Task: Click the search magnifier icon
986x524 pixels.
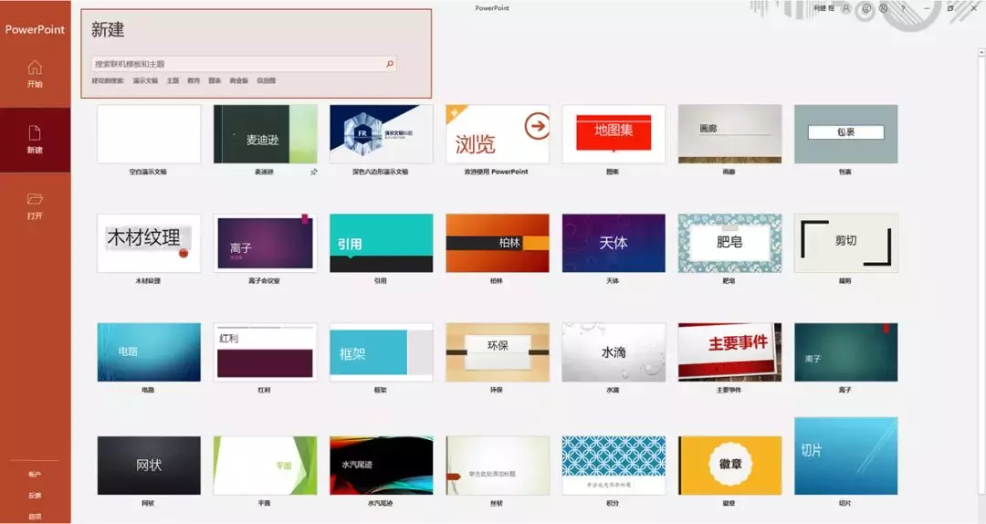Action: coord(389,64)
